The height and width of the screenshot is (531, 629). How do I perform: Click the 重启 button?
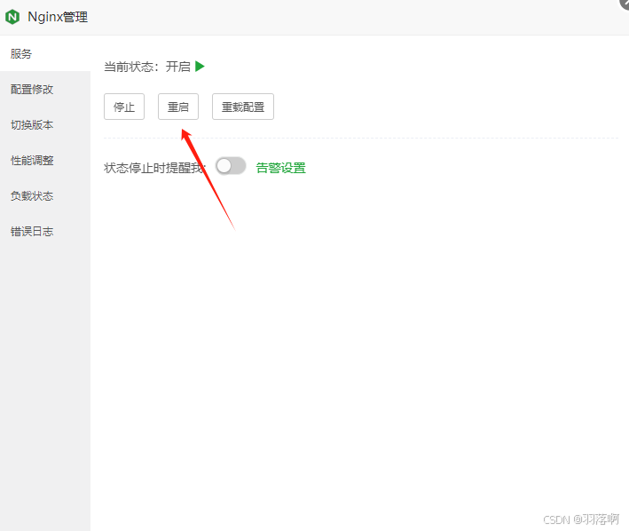click(x=178, y=107)
